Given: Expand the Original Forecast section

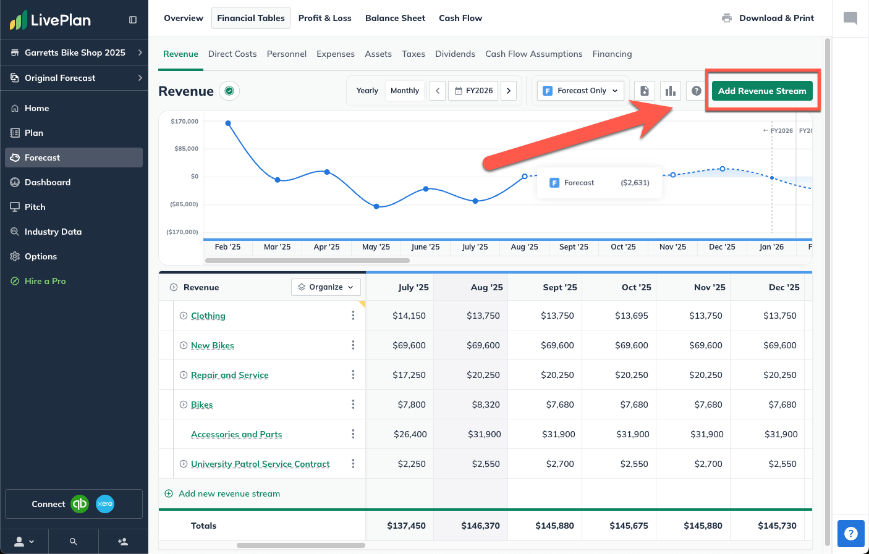Looking at the screenshot, I should (74, 78).
